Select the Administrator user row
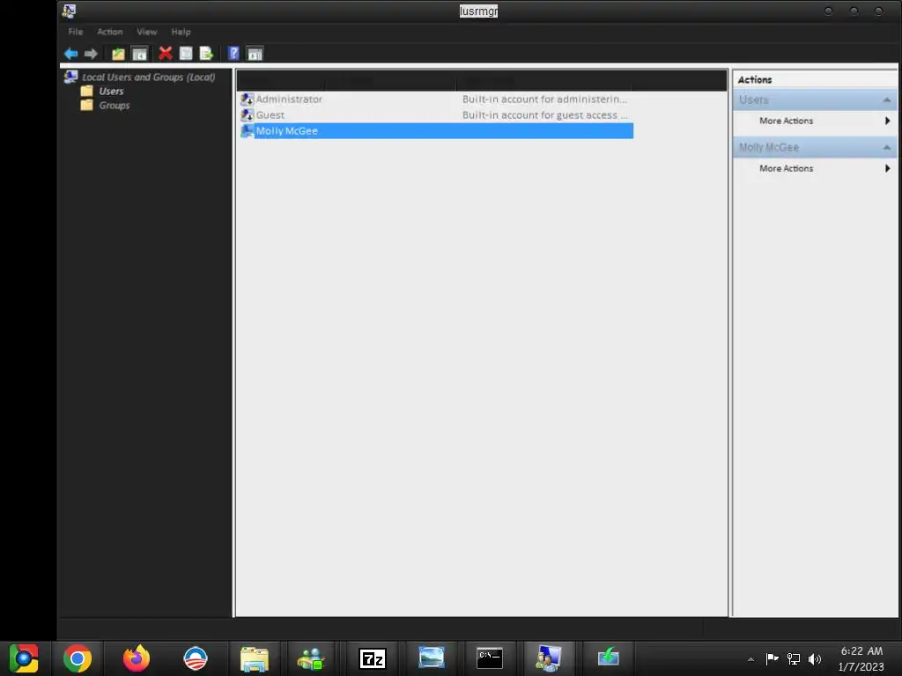 (436, 99)
